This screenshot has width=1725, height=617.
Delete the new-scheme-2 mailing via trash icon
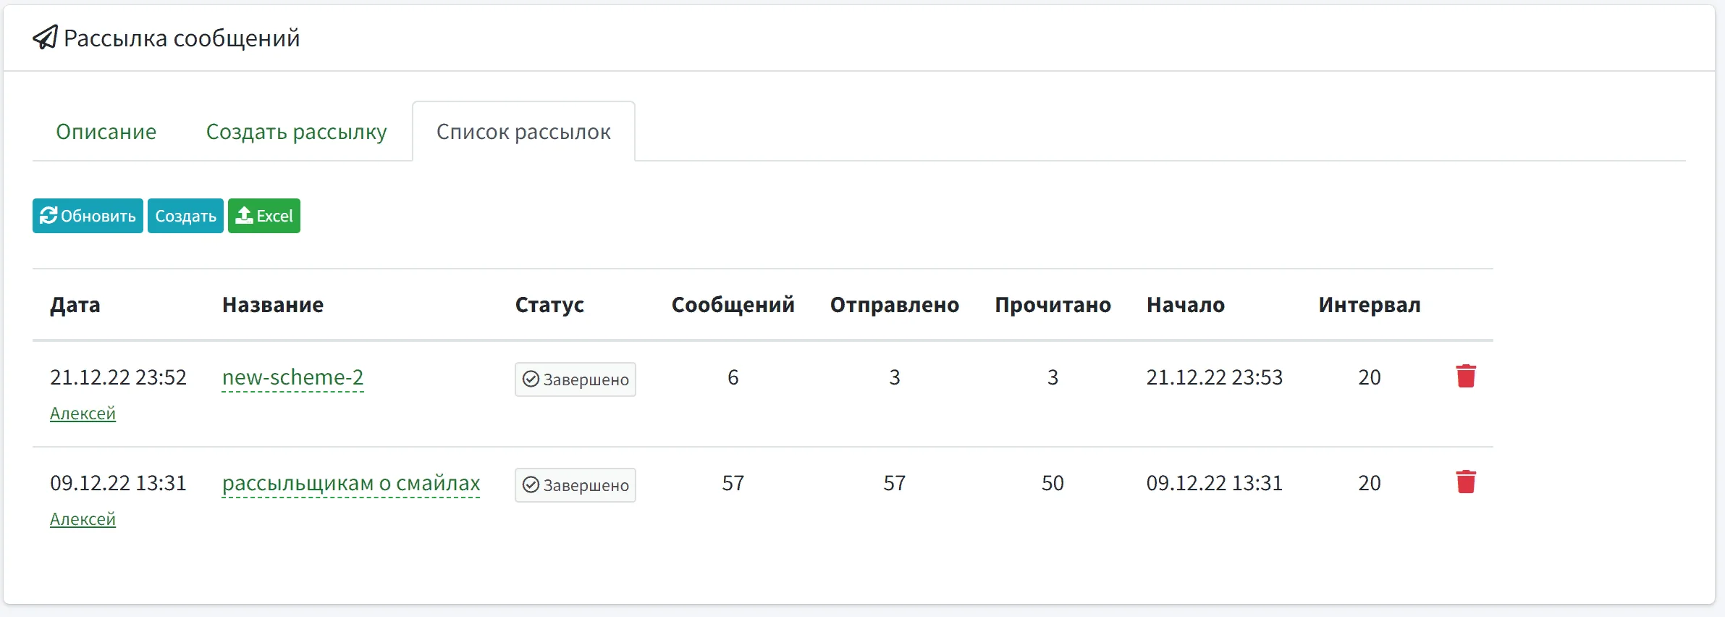click(1467, 376)
